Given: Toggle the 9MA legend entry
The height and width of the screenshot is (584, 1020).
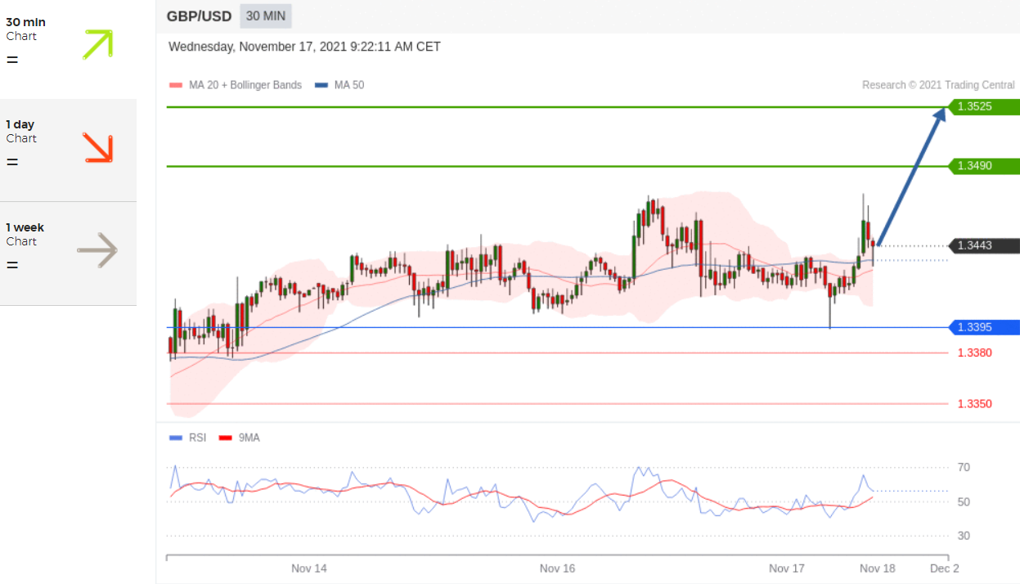Looking at the screenshot, I should (x=240, y=438).
